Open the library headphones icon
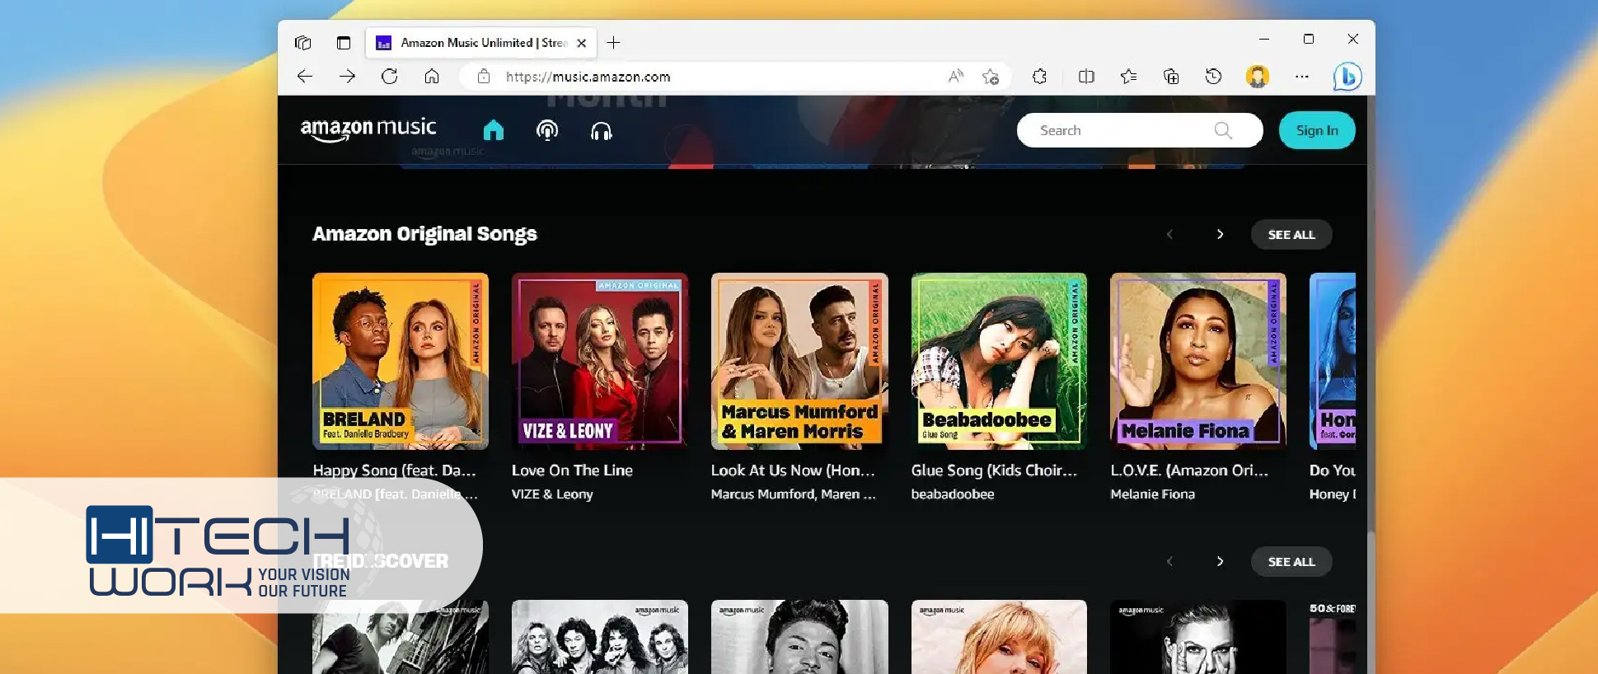This screenshot has height=674, width=1598. 602,131
